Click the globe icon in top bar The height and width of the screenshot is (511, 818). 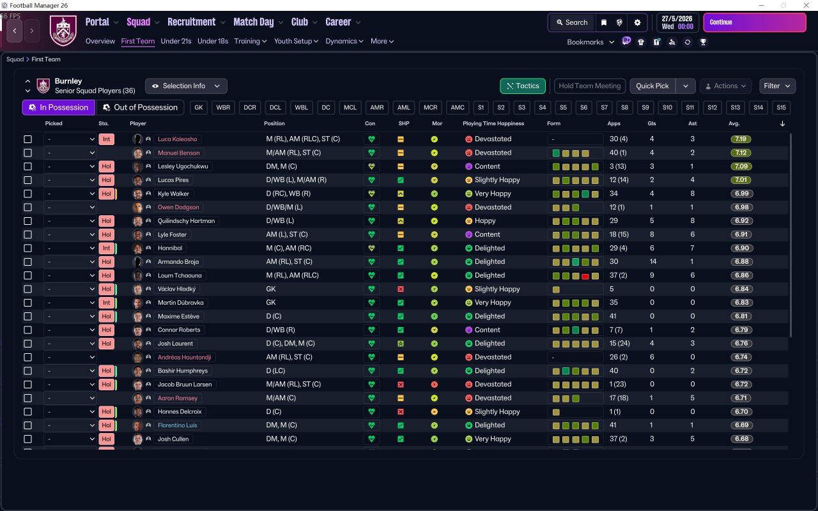pos(619,22)
